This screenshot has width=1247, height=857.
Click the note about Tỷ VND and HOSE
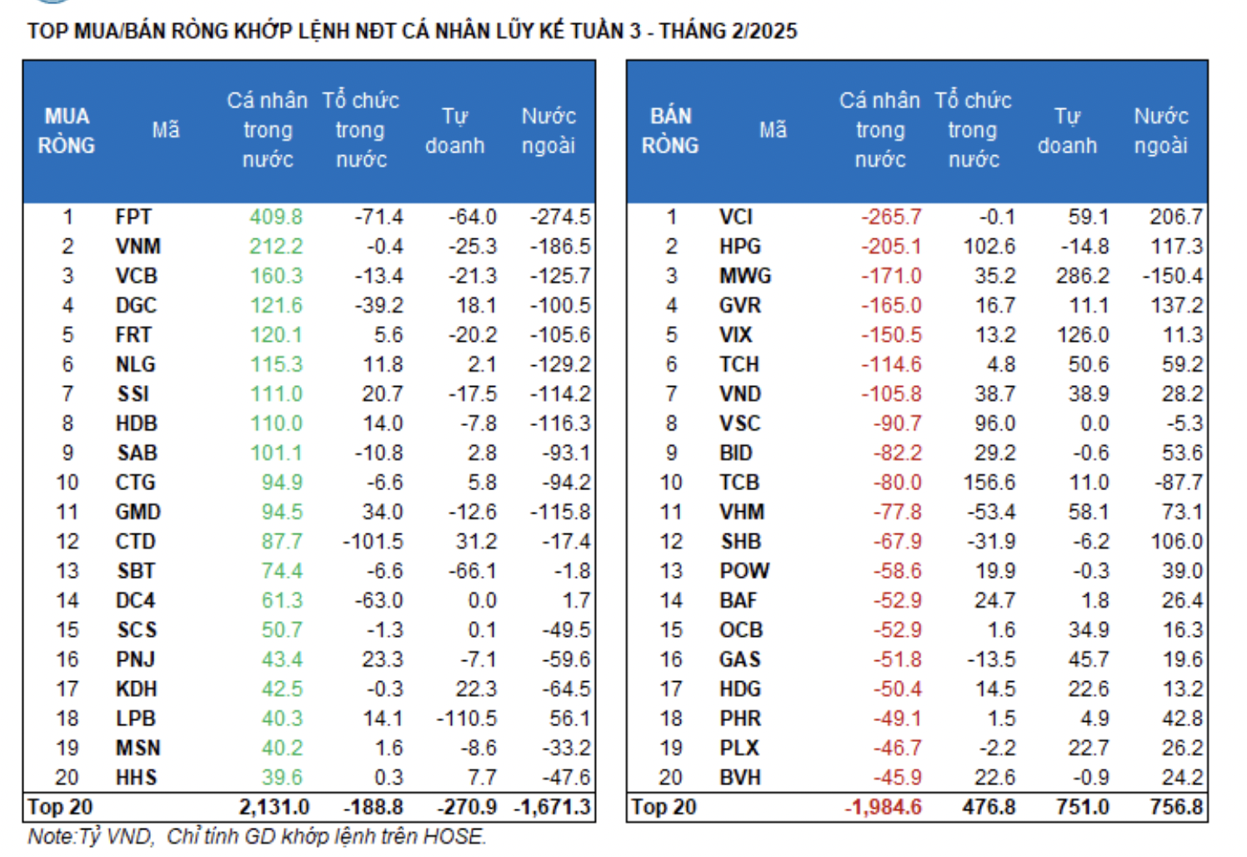258,837
